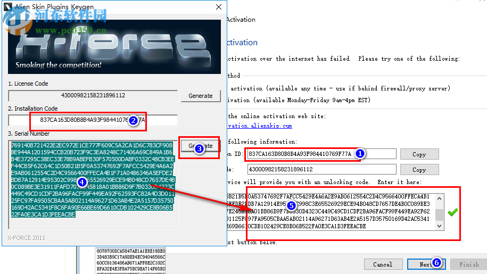Click the installation ID field in Activation window
487x274 pixels.
[x=321, y=154]
